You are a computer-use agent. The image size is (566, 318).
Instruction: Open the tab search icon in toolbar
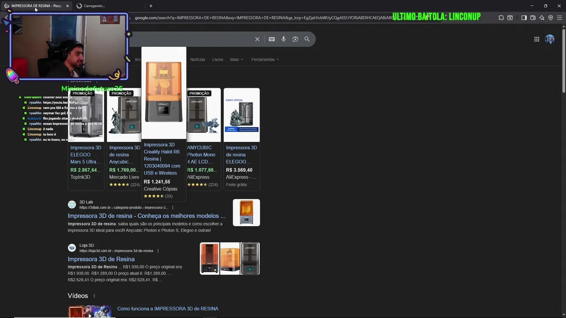click(510, 18)
